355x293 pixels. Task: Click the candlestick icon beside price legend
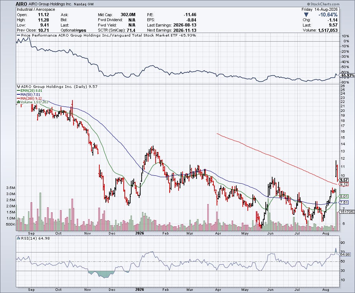(19, 86)
